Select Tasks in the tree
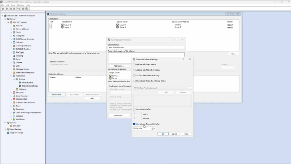The width and height of the screenshot is (291, 164). [18, 106]
